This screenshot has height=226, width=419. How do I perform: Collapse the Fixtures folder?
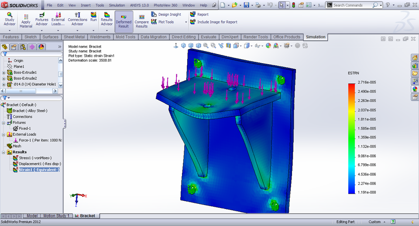point(3,123)
